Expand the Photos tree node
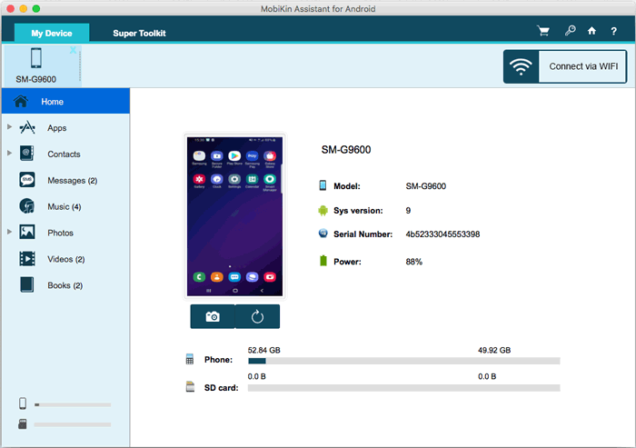The image size is (636, 448). 9,233
